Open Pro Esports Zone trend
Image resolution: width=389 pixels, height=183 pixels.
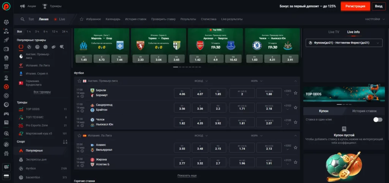pos(37,125)
